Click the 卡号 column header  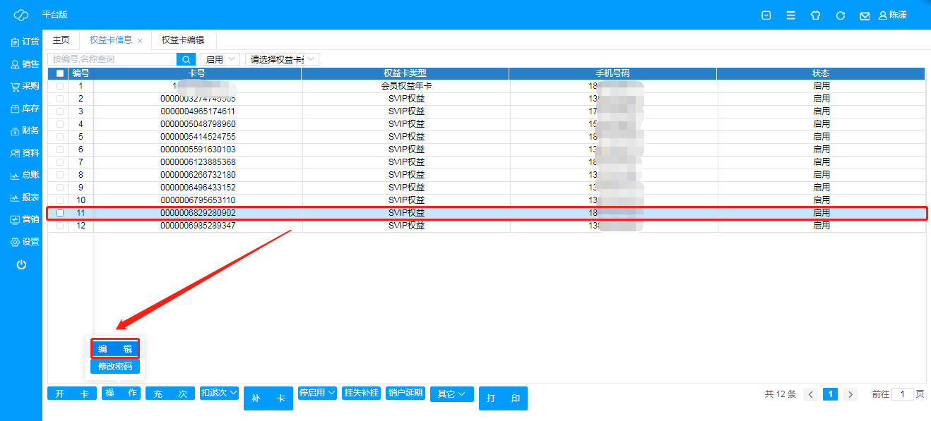197,73
